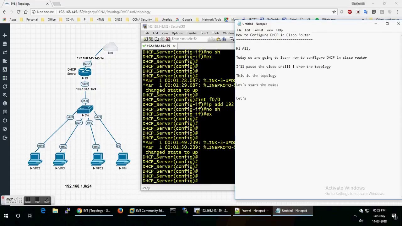This screenshot has width=402, height=226.
Task: Open the Options menu in SecureCRT
Action: pos(177,33)
